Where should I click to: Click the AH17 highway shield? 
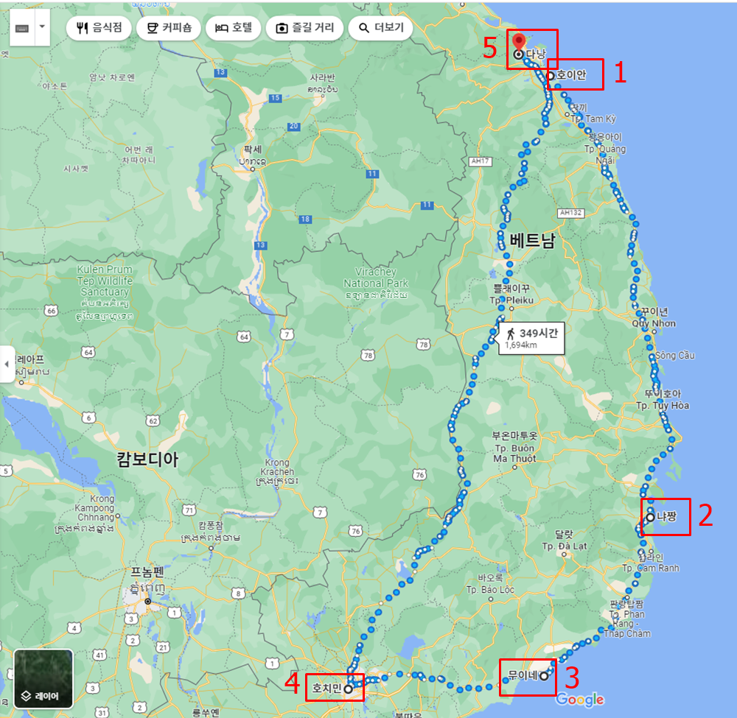click(480, 161)
